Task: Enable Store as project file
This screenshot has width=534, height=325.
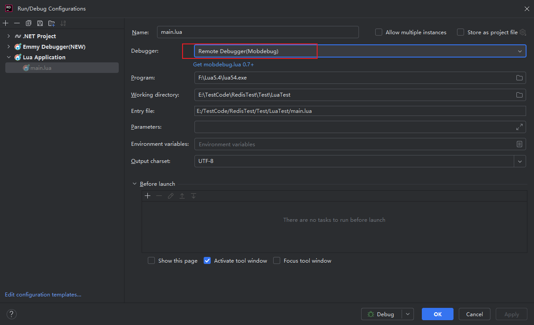Action: (461, 32)
